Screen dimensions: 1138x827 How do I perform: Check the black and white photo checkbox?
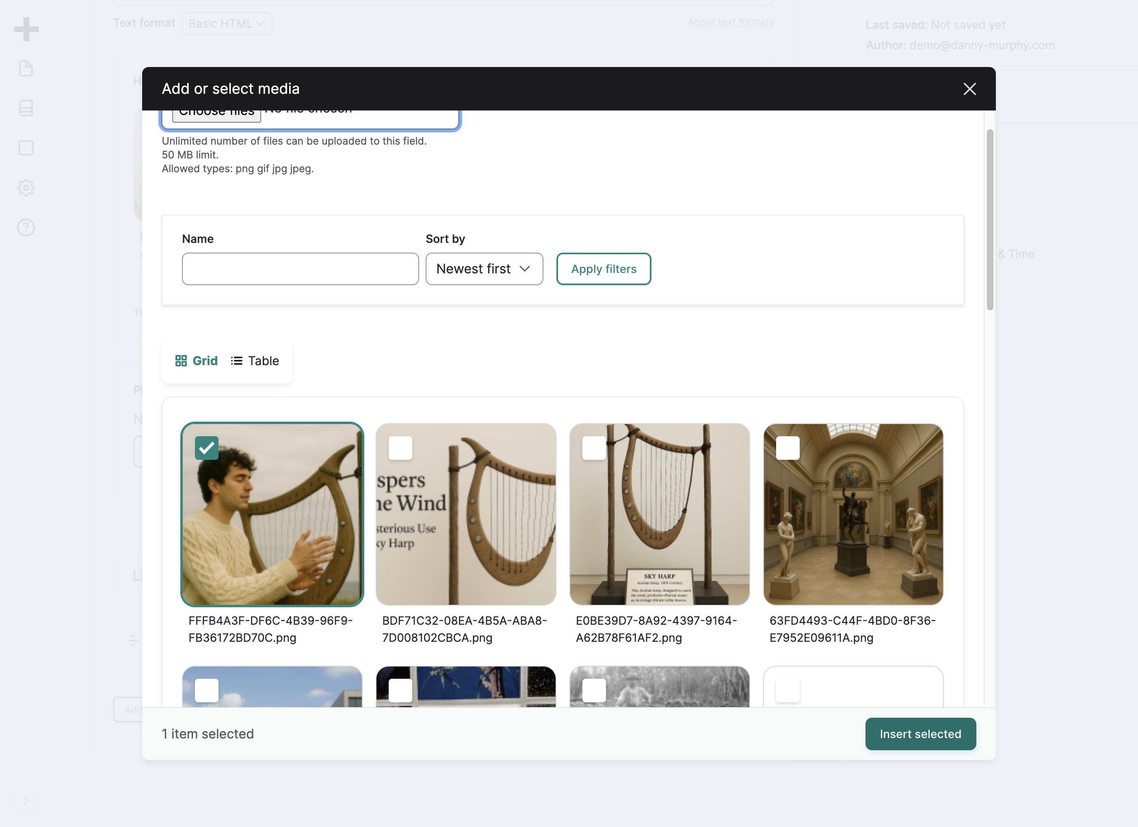point(594,691)
